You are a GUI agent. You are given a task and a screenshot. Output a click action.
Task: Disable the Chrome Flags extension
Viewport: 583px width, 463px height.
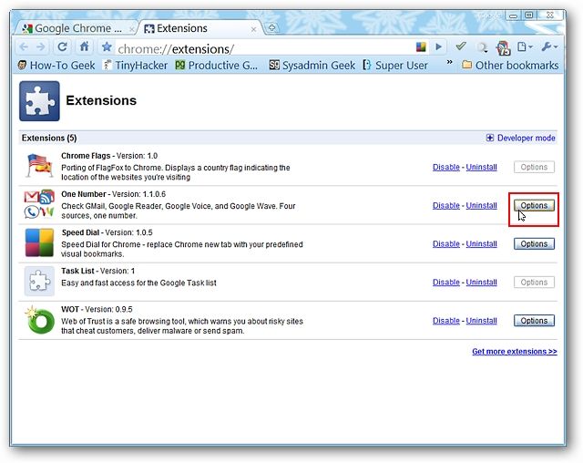pos(445,167)
